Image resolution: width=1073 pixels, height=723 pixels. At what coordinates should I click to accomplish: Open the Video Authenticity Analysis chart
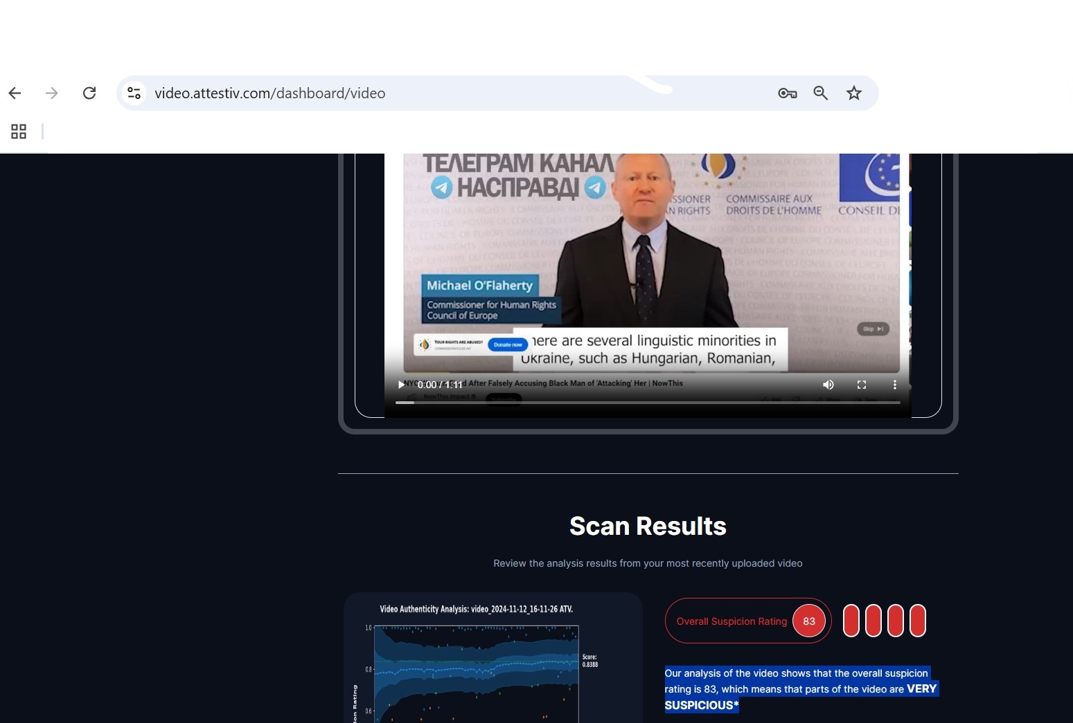[x=493, y=657]
